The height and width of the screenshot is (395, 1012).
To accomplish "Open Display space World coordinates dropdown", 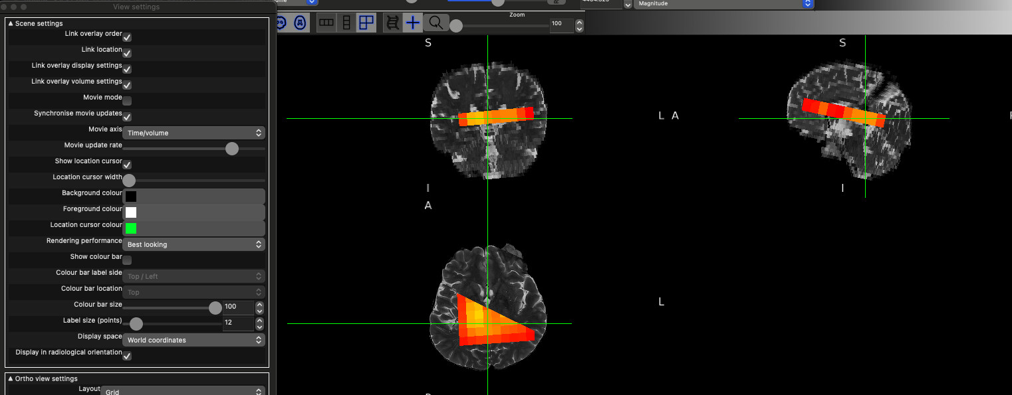I will tap(193, 340).
